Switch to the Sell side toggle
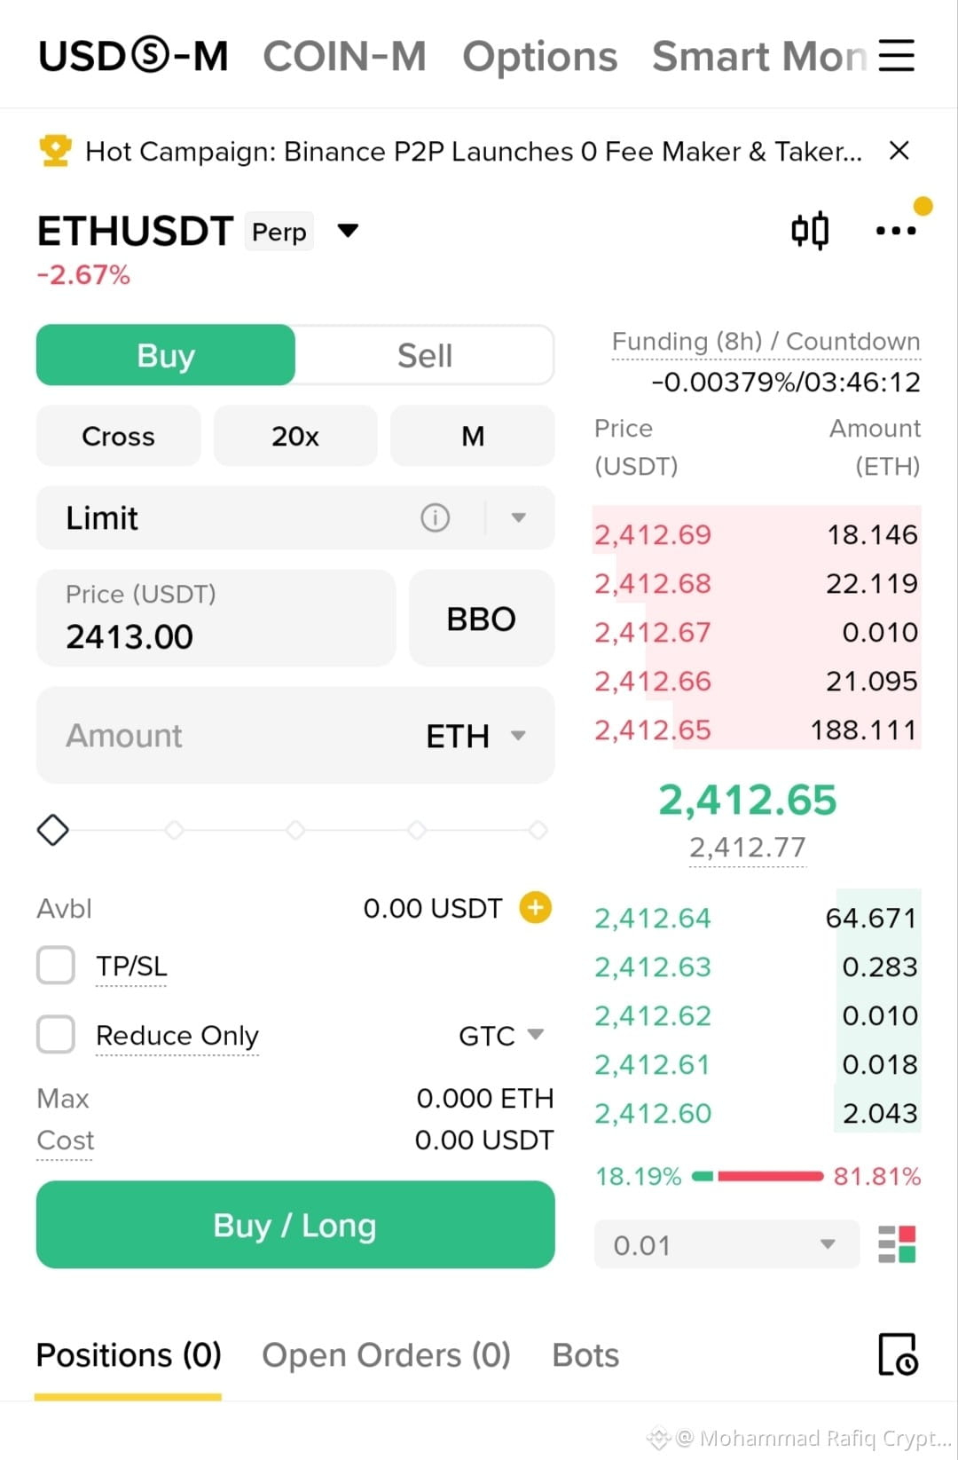 [425, 355]
